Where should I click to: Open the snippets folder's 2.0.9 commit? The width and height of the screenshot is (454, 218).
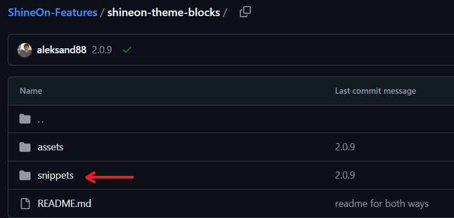(x=345, y=175)
